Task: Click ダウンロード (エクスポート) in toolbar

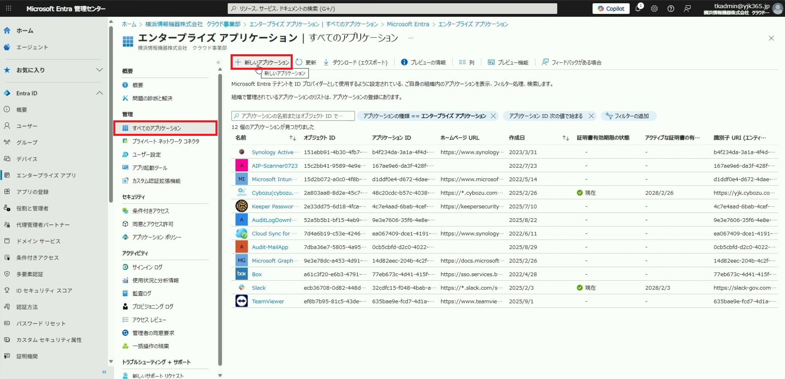Action: click(x=355, y=62)
